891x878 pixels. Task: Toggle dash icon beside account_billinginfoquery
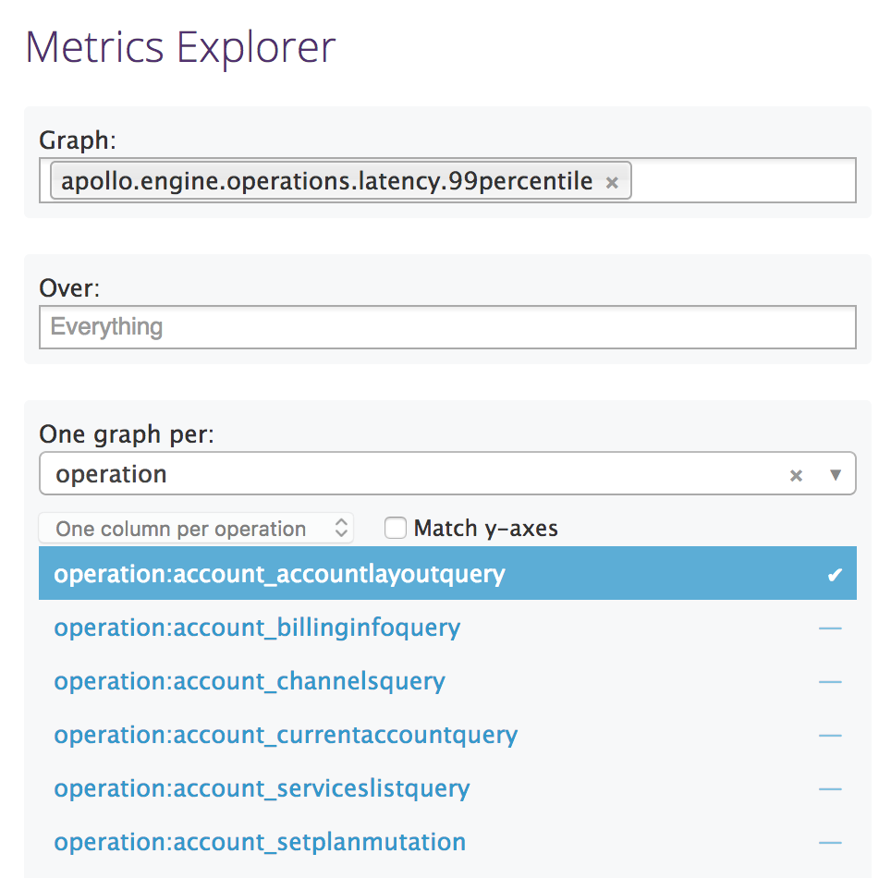pyautogui.click(x=830, y=628)
